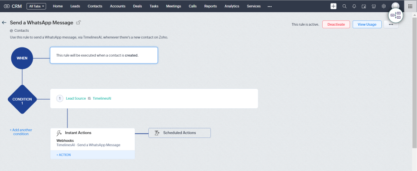Open the marketplace store icon

point(374,6)
